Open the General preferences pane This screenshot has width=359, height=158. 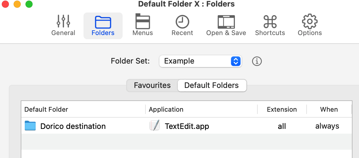(63, 26)
